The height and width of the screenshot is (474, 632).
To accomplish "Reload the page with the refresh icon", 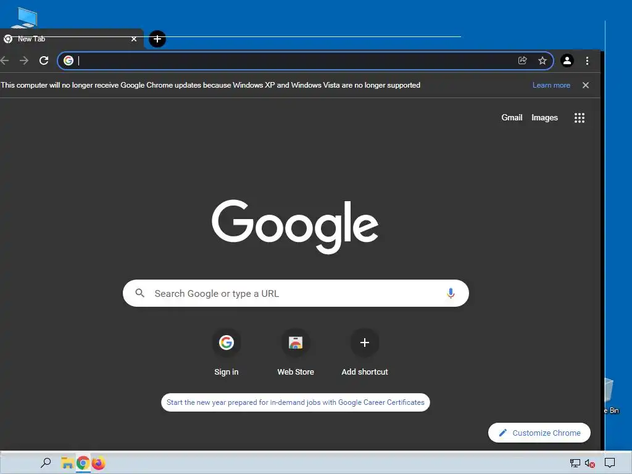I will tap(44, 61).
